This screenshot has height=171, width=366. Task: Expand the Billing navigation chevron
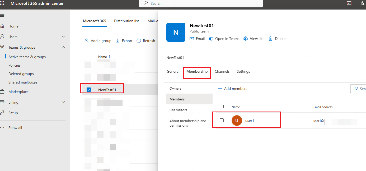point(63,102)
